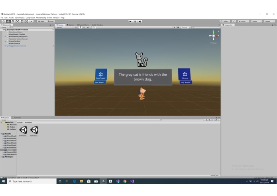Lock the Inspector panel
Viewport: 277px width, 196px height.
pyautogui.click(x=273, y=25)
